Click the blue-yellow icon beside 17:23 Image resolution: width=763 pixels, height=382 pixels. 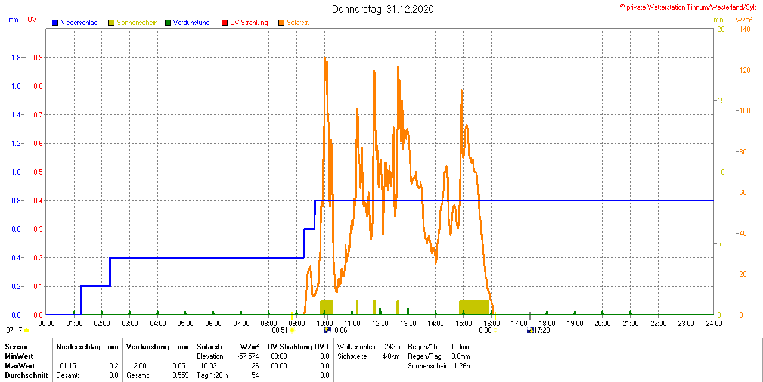click(x=530, y=330)
